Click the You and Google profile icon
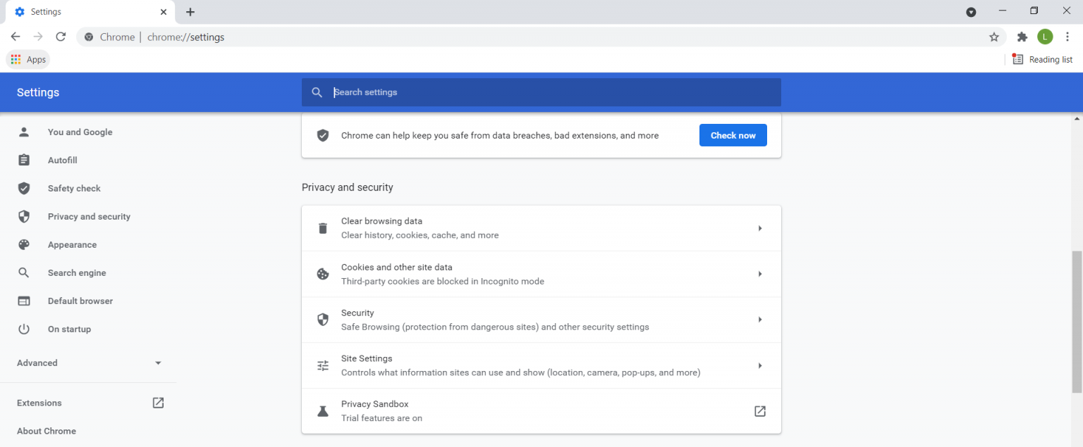This screenshot has width=1083, height=447. click(24, 132)
